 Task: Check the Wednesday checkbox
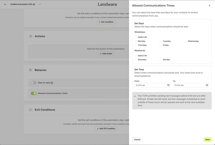(x=186, y=41)
